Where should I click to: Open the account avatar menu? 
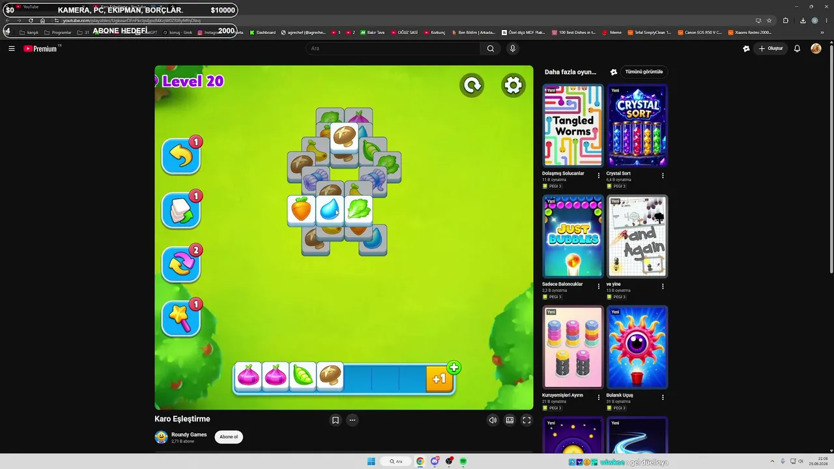[x=816, y=48]
